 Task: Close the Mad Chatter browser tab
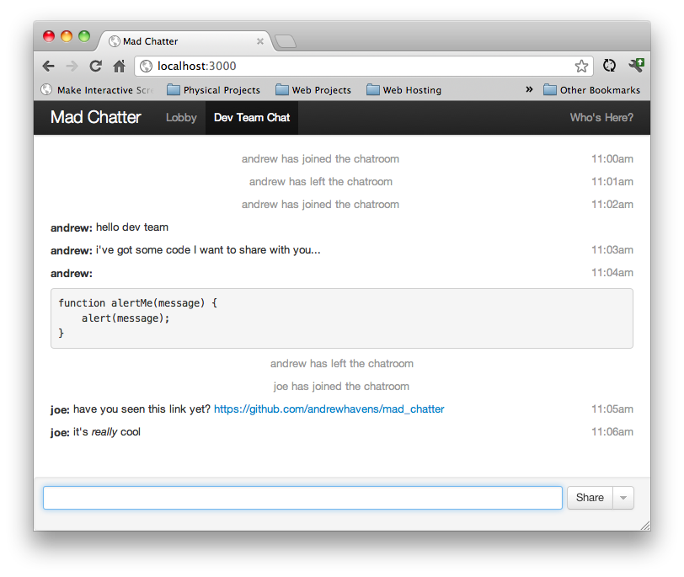[260, 41]
